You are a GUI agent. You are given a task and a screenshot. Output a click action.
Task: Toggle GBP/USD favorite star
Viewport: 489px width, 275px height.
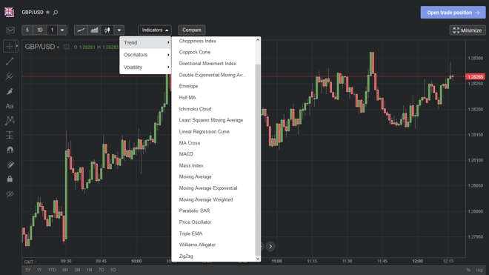tap(47, 12)
